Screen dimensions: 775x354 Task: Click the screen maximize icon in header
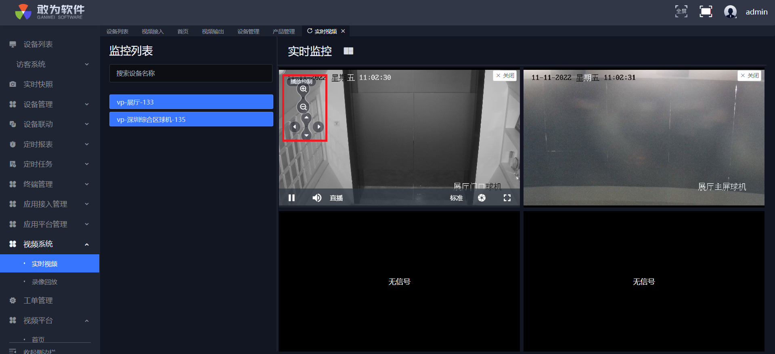point(706,11)
